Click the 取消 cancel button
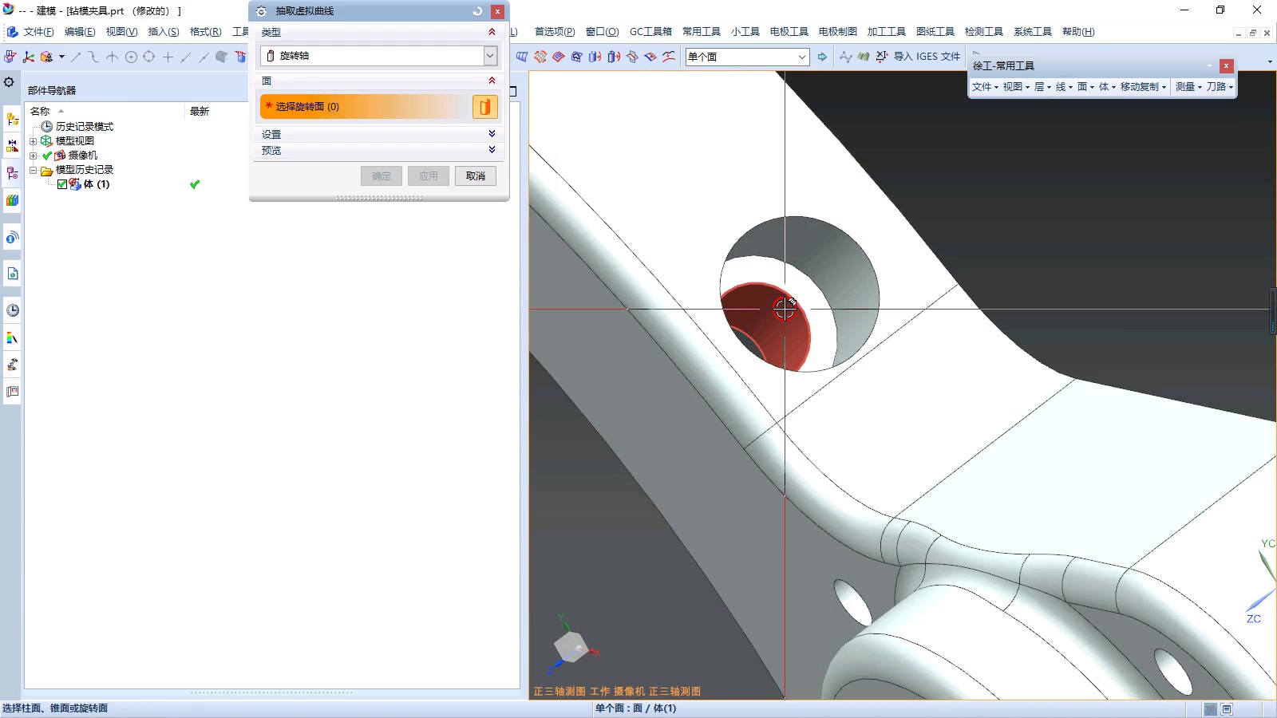 pos(476,176)
